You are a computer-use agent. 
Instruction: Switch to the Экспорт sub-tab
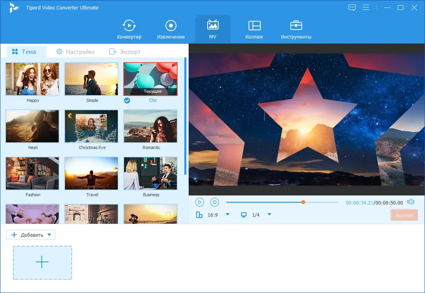tap(125, 52)
